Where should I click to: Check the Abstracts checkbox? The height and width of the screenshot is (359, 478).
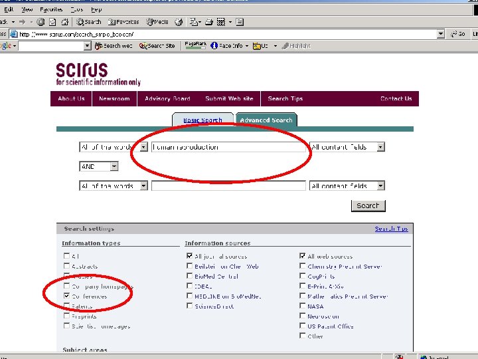click(x=66, y=265)
